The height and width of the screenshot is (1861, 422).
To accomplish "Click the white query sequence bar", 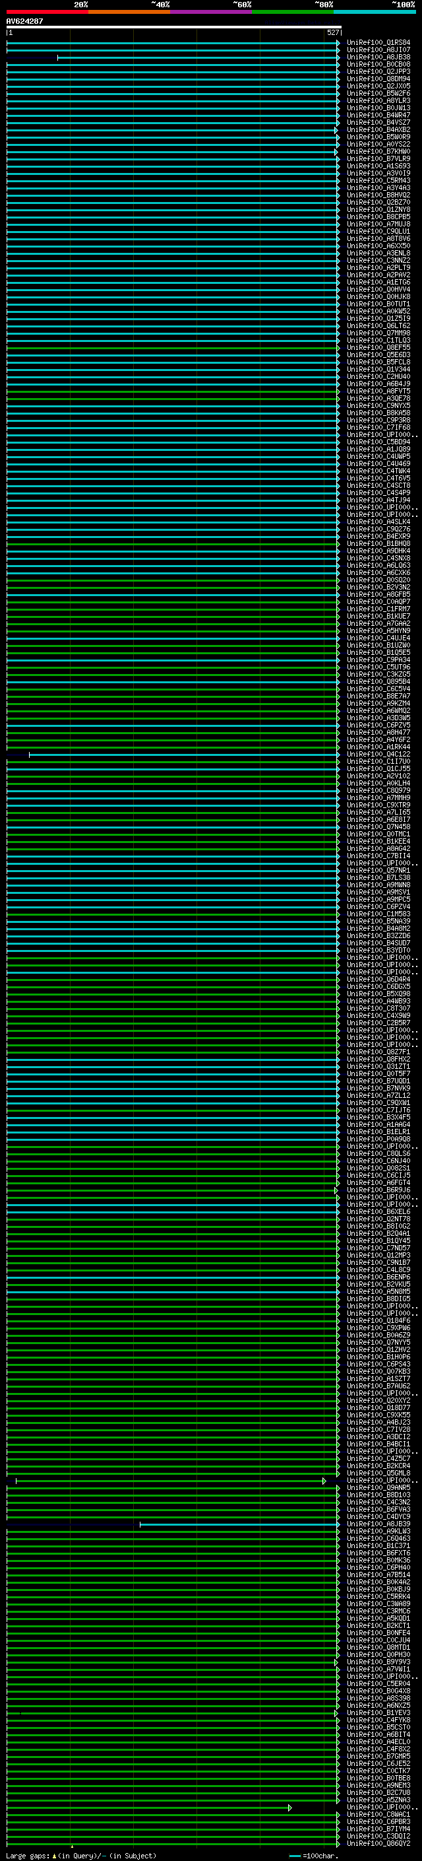I will 173,26.
